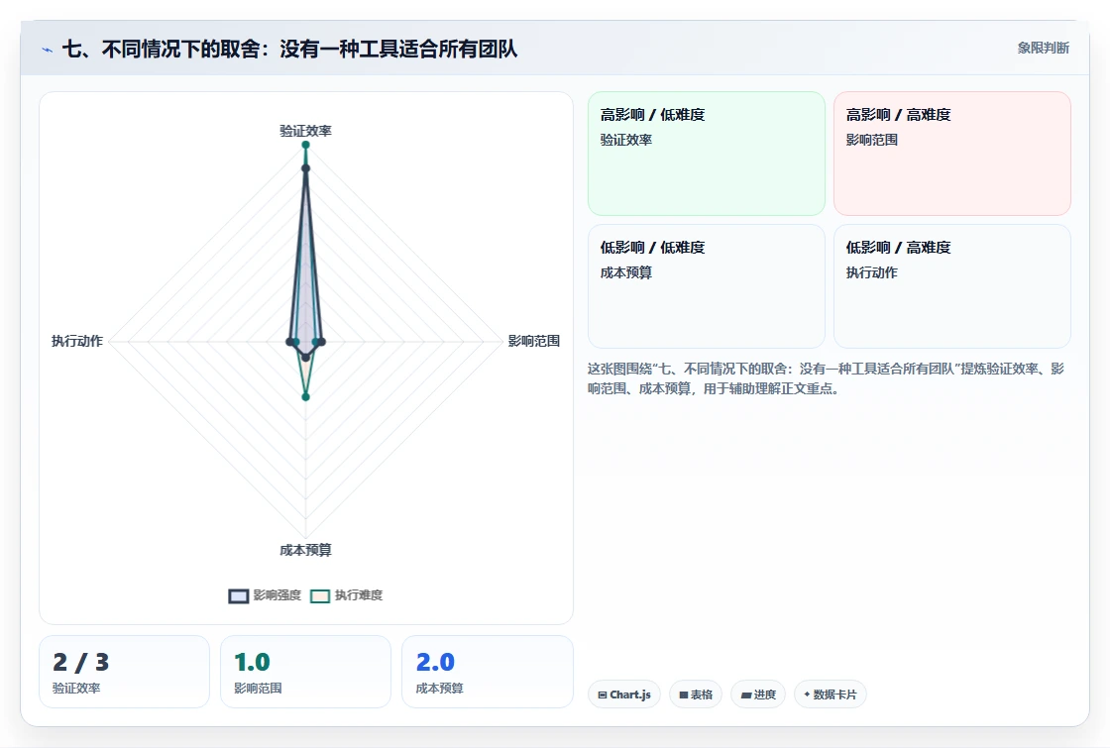The width and height of the screenshot is (1110, 748).
Task: Click the 执行动作 radar axis label
Action: (x=77, y=341)
